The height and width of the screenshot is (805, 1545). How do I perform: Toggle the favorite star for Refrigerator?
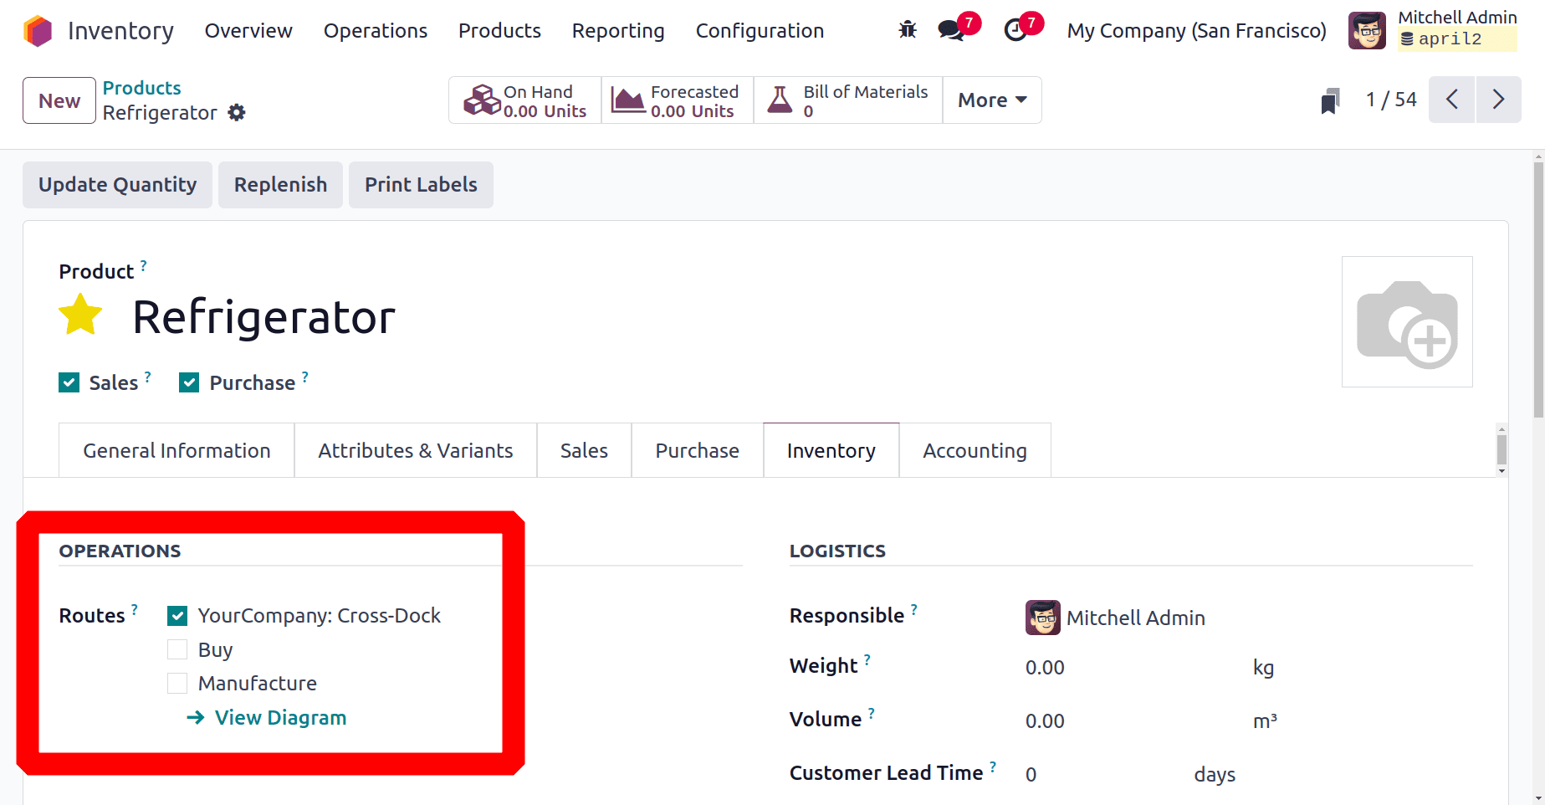tap(80, 315)
